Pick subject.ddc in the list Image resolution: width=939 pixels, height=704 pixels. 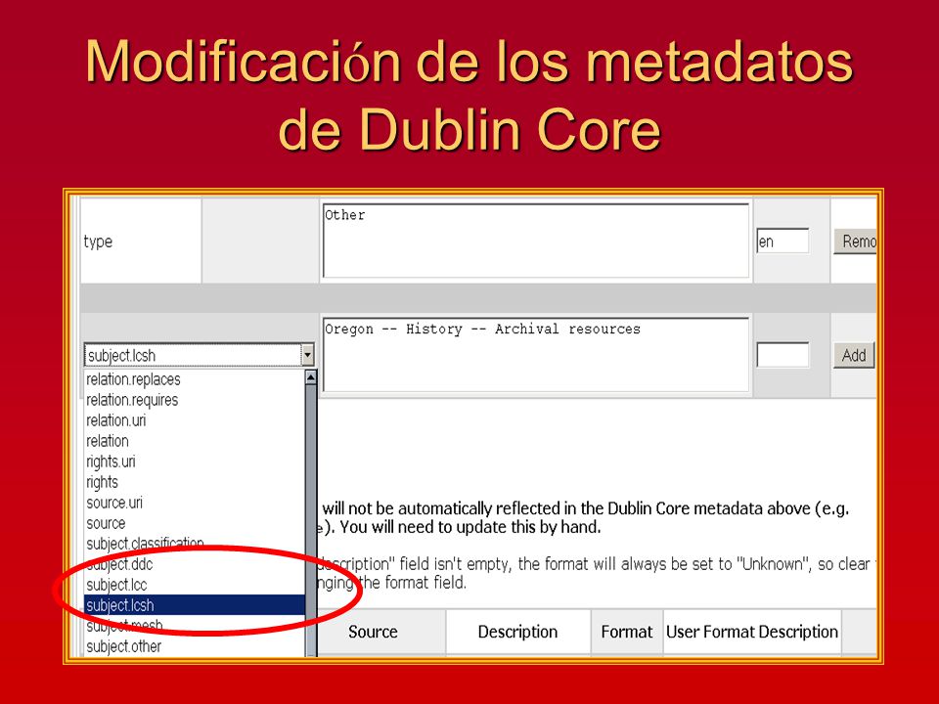coord(195,564)
